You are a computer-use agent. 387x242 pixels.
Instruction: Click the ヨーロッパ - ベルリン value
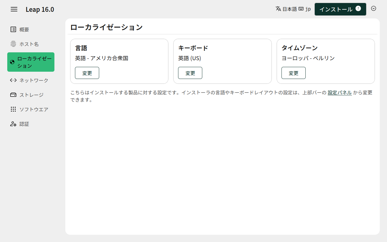tap(308, 58)
